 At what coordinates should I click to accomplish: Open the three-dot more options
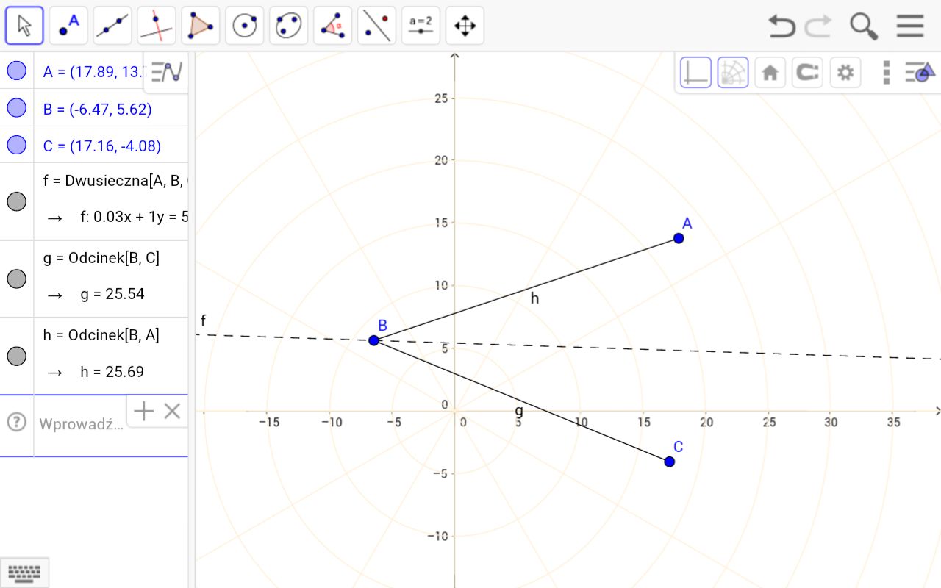(x=887, y=73)
